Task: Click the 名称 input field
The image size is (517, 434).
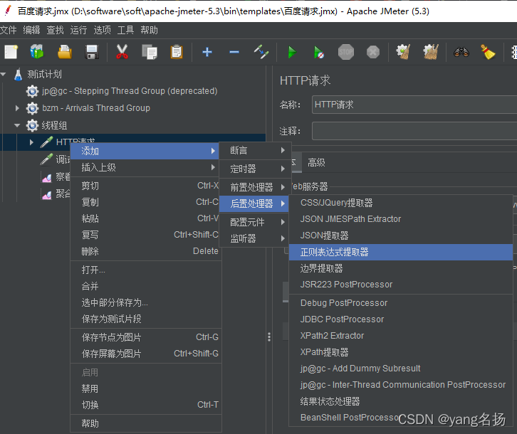Action: click(413, 105)
